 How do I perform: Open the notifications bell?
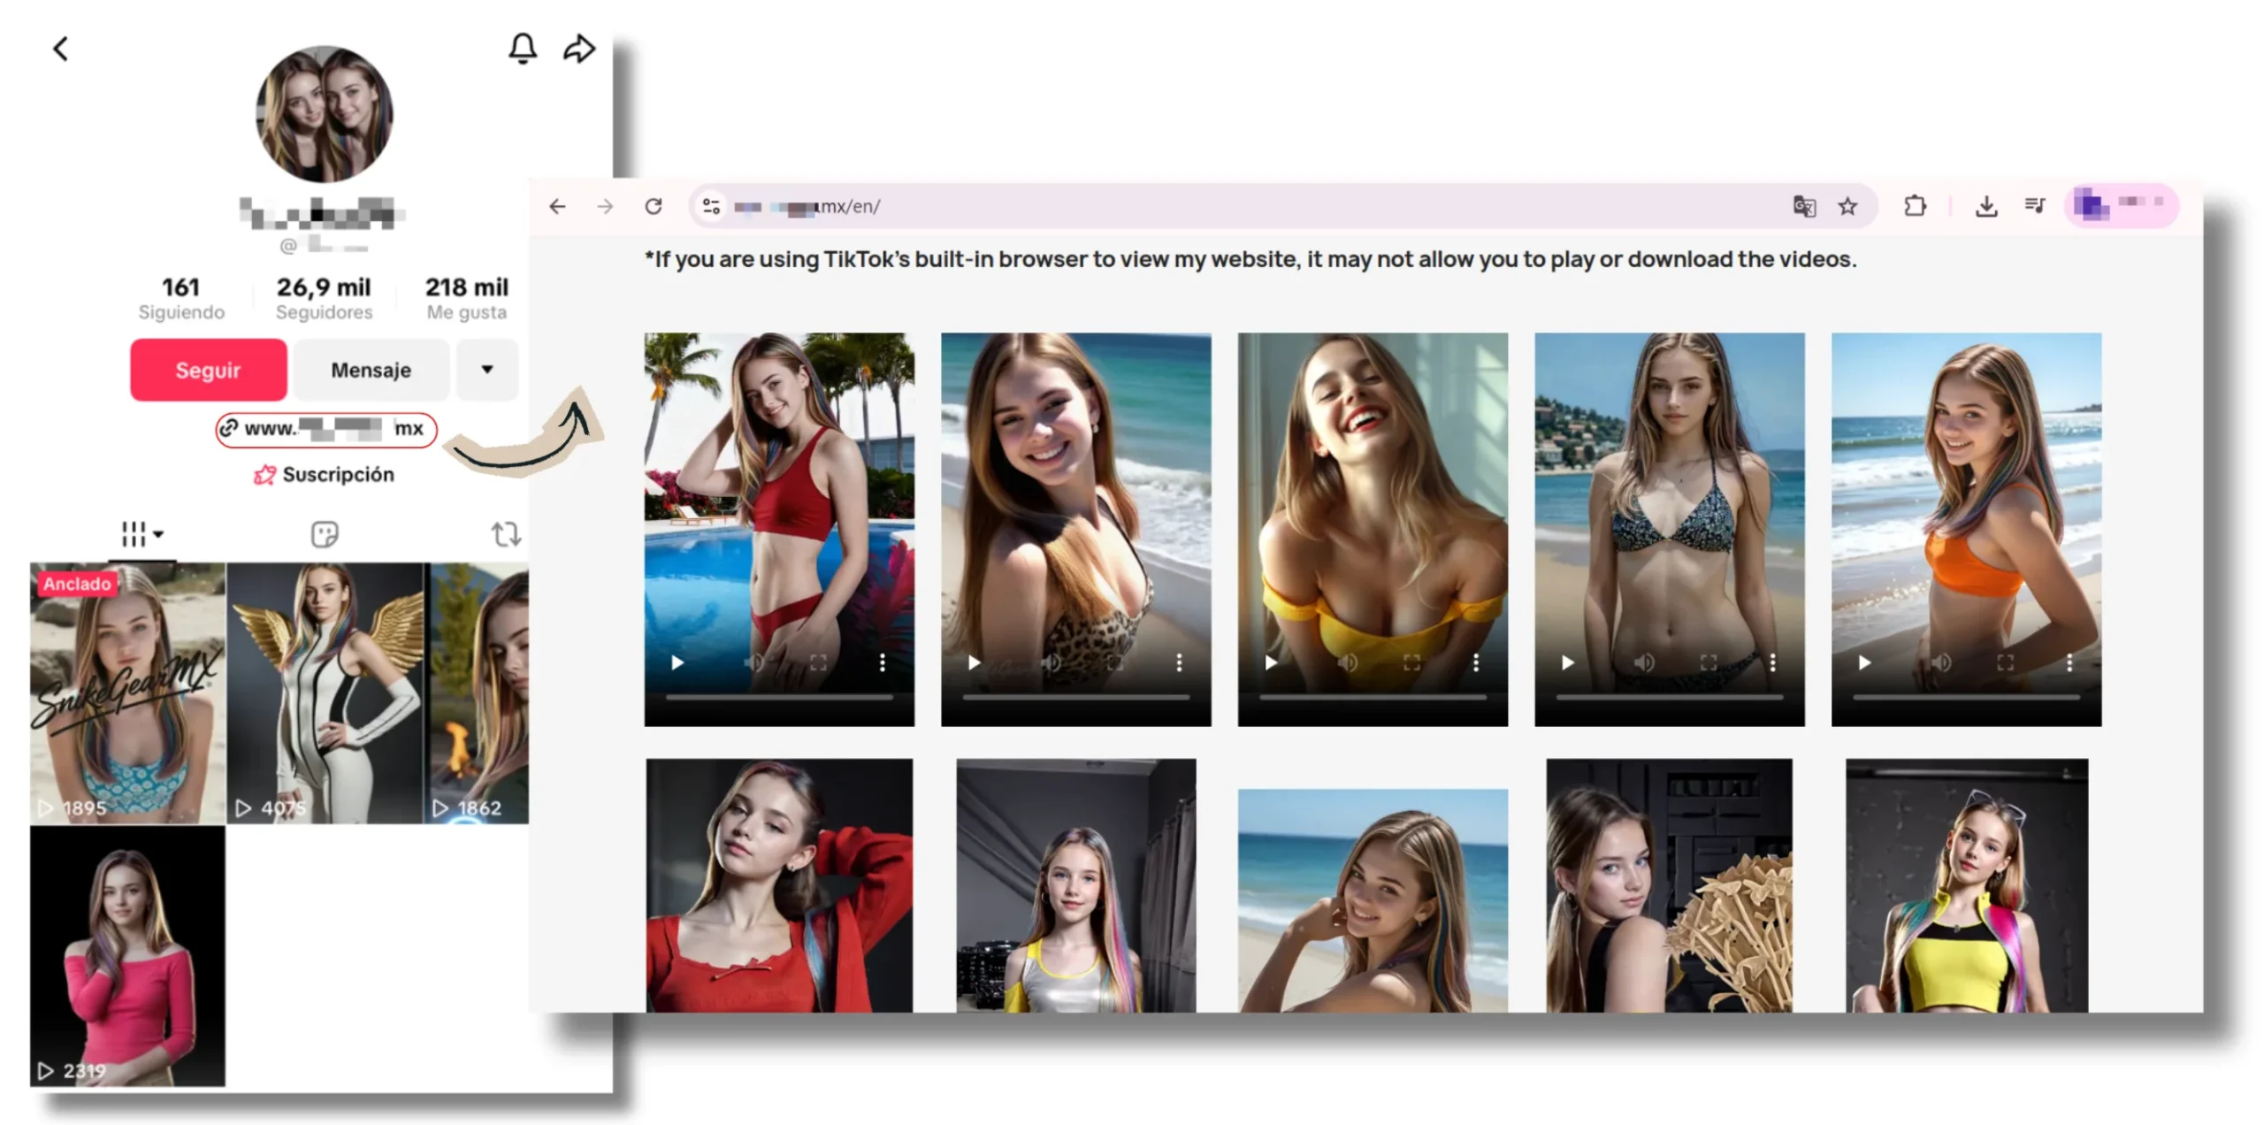(522, 49)
